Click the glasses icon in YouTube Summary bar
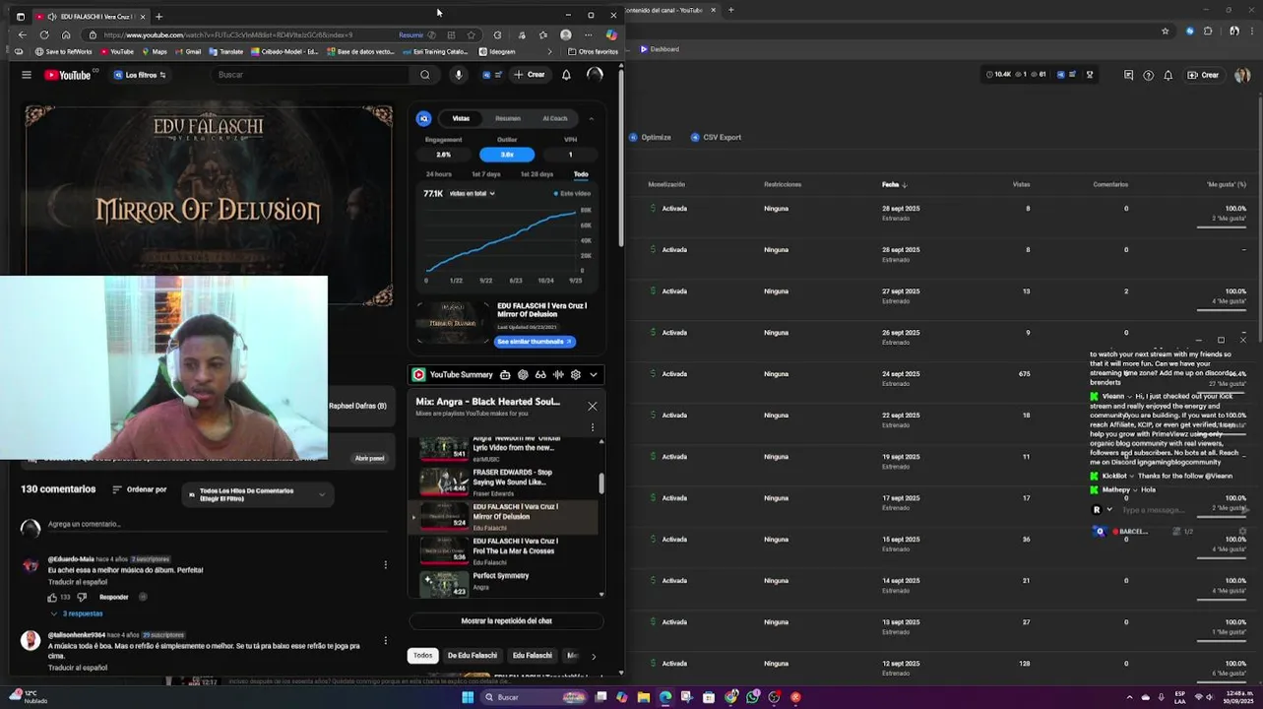1263x709 pixels. [x=540, y=374]
